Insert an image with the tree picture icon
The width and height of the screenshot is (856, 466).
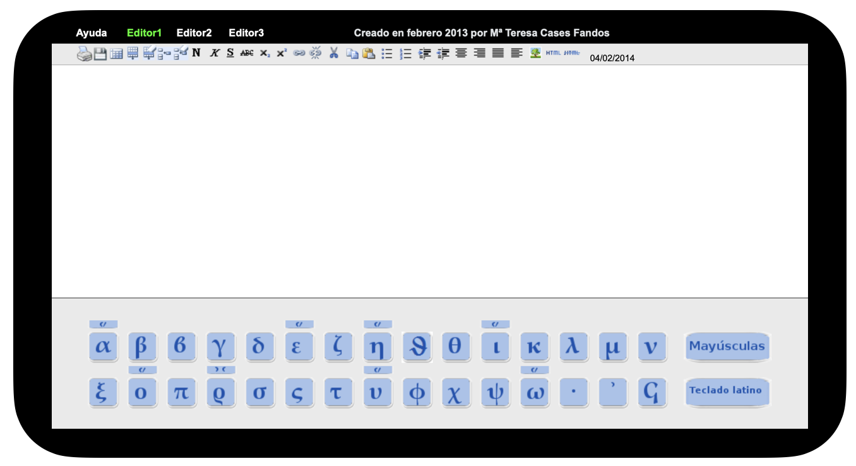pos(535,53)
